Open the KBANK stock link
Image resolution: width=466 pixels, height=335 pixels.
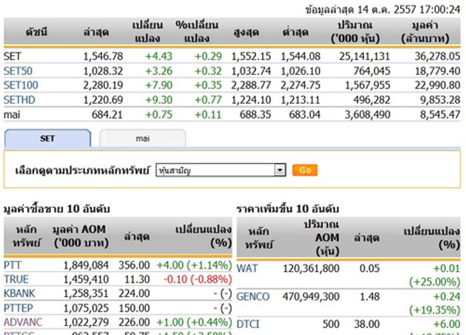pos(19,294)
